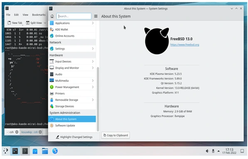The width and height of the screenshot is (248, 159).
Task: Click the volume icon in system tray
Action: click(x=207, y=151)
